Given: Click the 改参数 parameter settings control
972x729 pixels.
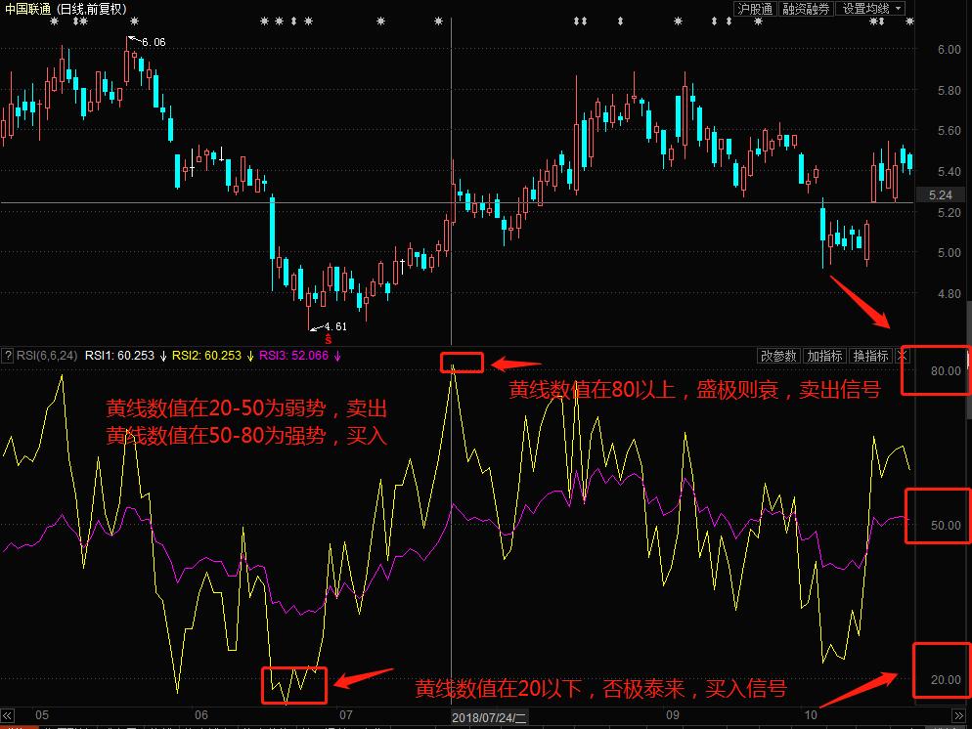Looking at the screenshot, I should [781, 357].
